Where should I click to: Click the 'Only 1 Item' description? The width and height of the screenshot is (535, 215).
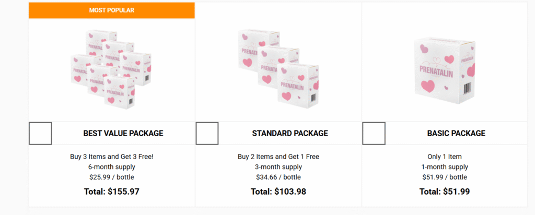[x=445, y=157]
